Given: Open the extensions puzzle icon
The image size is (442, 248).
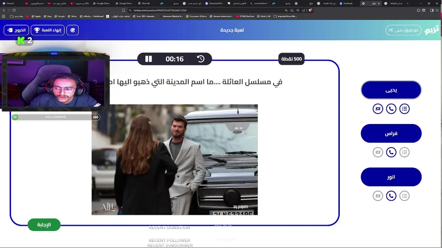Looking at the screenshot, I should (x=418, y=10).
